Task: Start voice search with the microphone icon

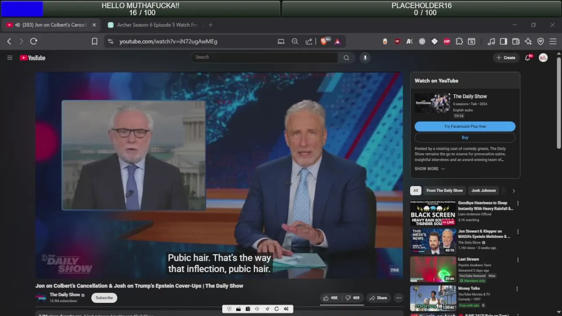Action: click(365, 57)
